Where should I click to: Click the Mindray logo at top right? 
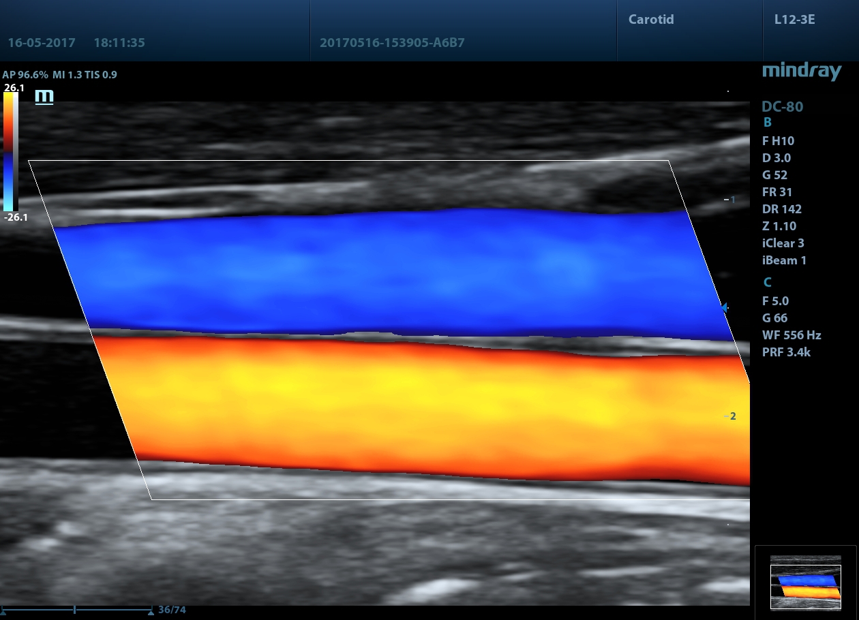(801, 72)
